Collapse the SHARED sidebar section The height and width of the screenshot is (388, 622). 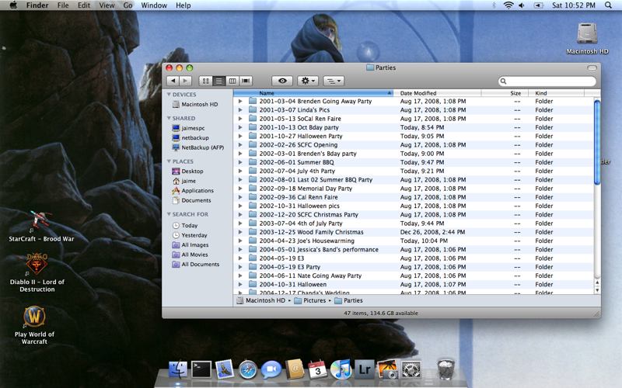click(169, 118)
